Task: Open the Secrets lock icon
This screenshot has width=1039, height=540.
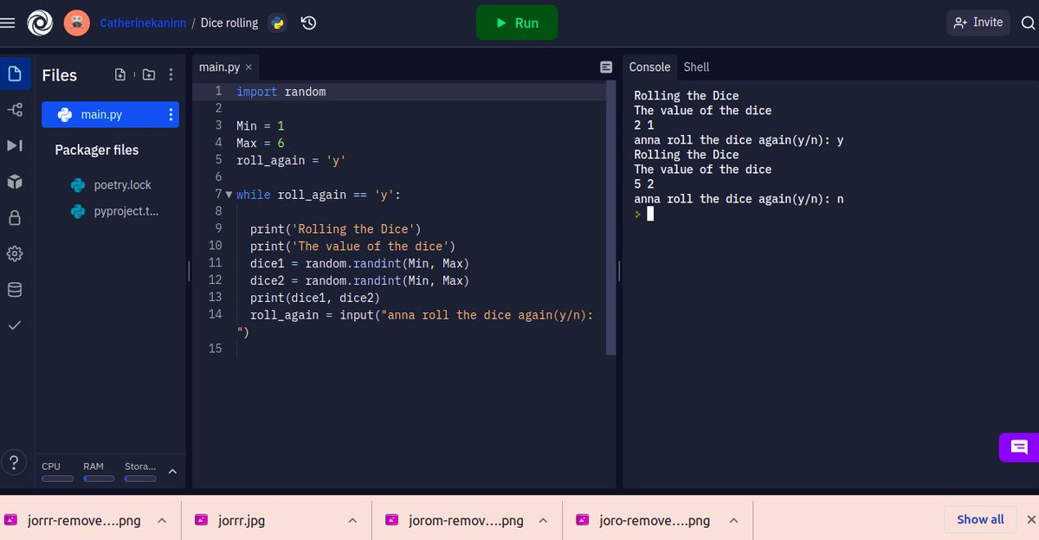Action: tap(14, 218)
